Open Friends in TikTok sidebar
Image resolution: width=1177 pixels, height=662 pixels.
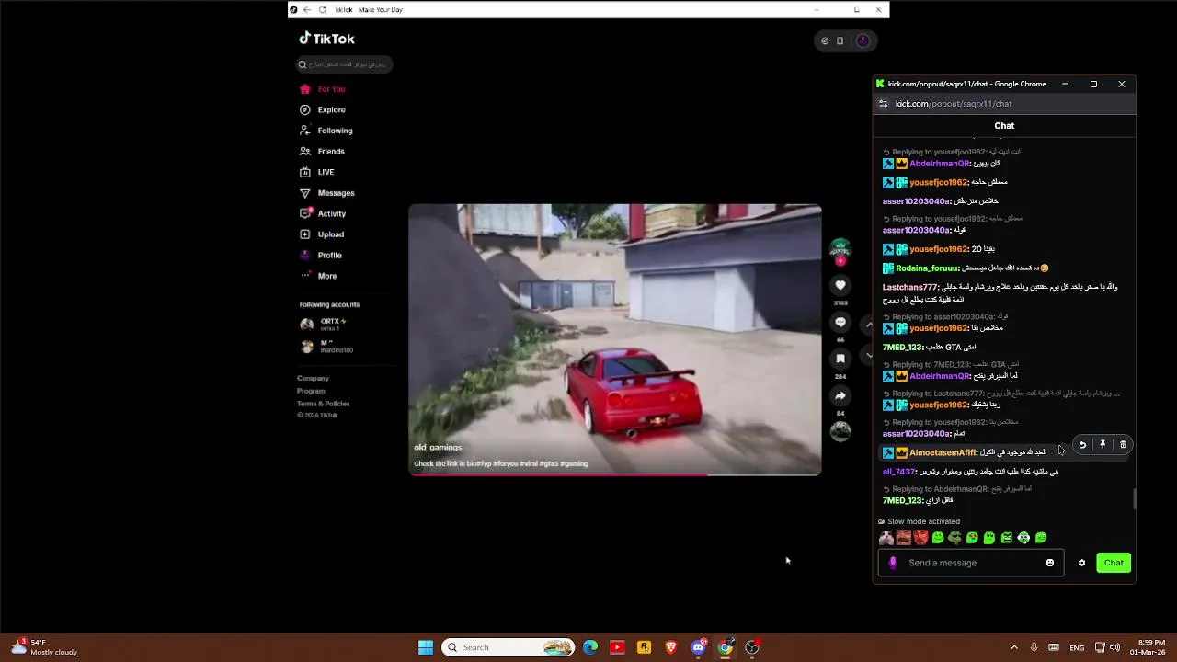323,151
